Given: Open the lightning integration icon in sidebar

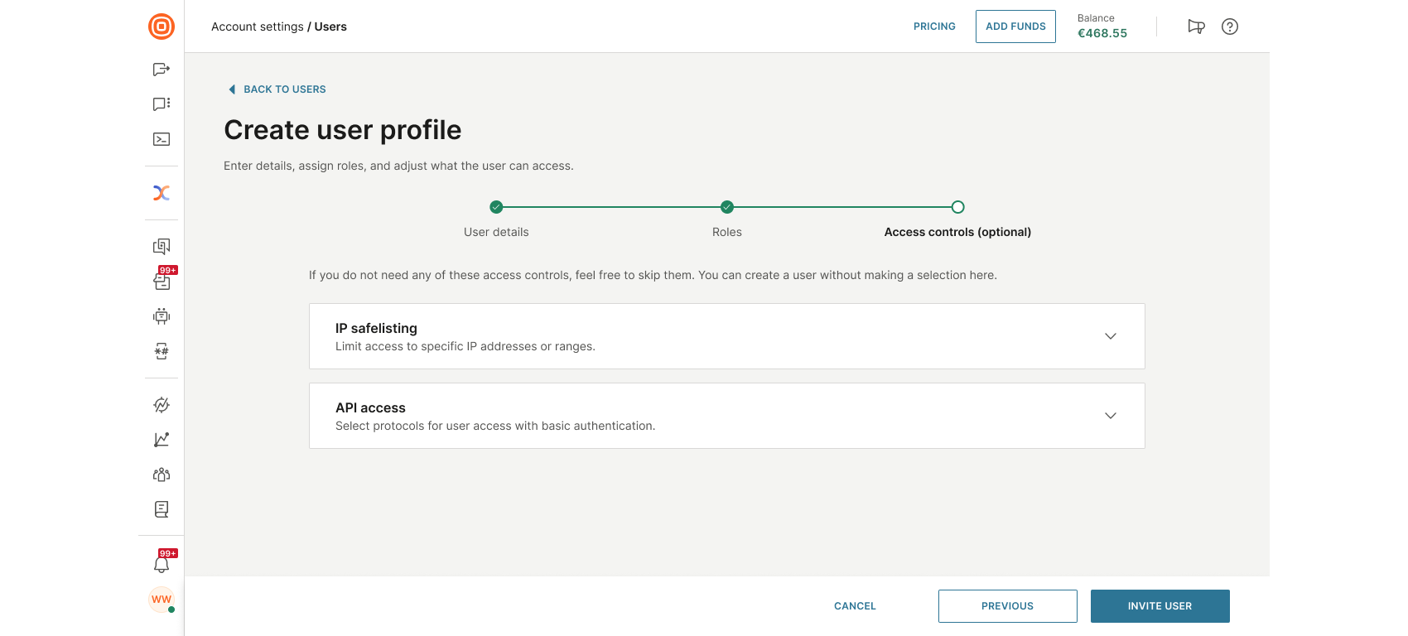Looking at the screenshot, I should (162, 405).
